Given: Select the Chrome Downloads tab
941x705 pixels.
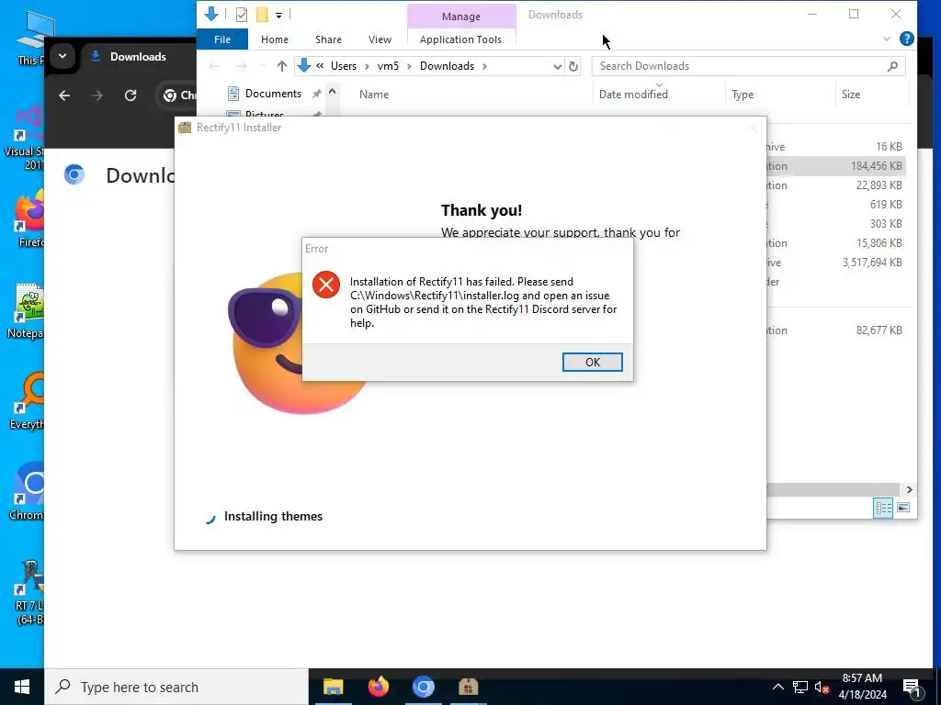Looking at the screenshot, I should coord(138,57).
